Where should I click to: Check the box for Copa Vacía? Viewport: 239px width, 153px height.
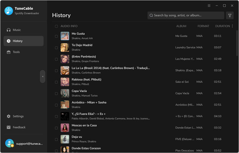point(56,93)
